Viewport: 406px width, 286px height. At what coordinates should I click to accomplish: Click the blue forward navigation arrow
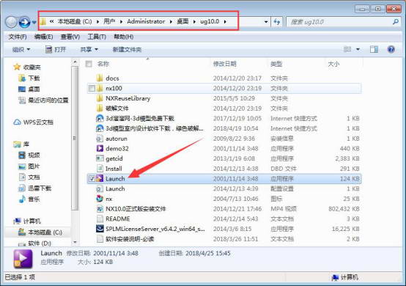coord(25,22)
